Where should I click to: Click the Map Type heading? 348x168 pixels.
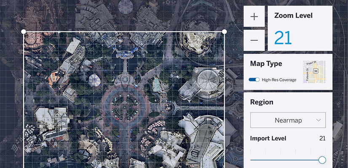pyautogui.click(x=266, y=64)
